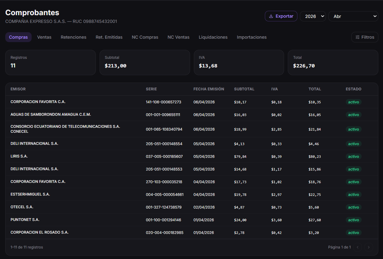Click activo status badge for OTECEL S.A.

pos(353,207)
